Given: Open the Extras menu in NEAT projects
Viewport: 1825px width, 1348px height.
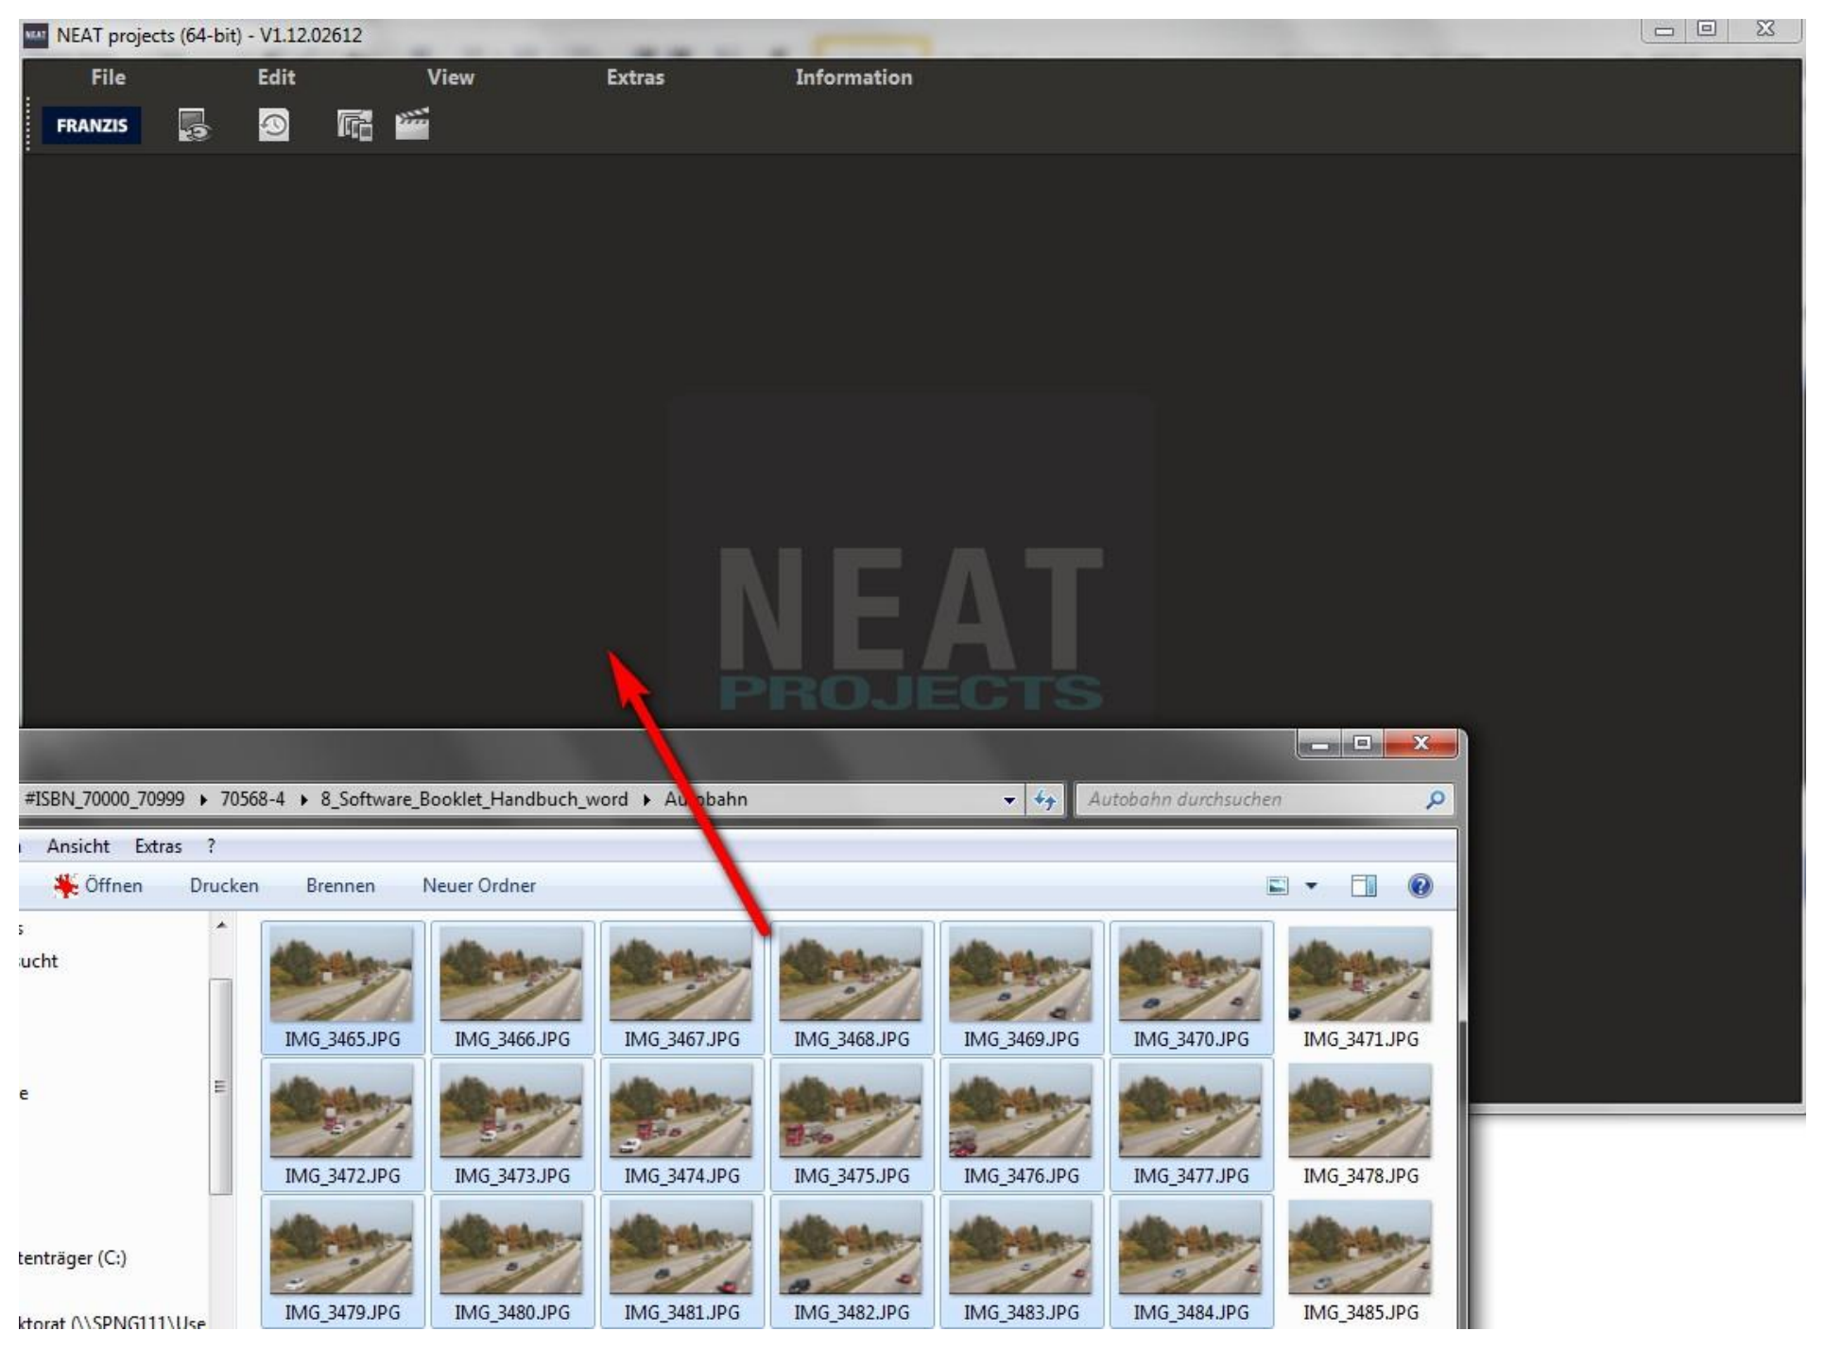Looking at the screenshot, I should pos(635,77).
